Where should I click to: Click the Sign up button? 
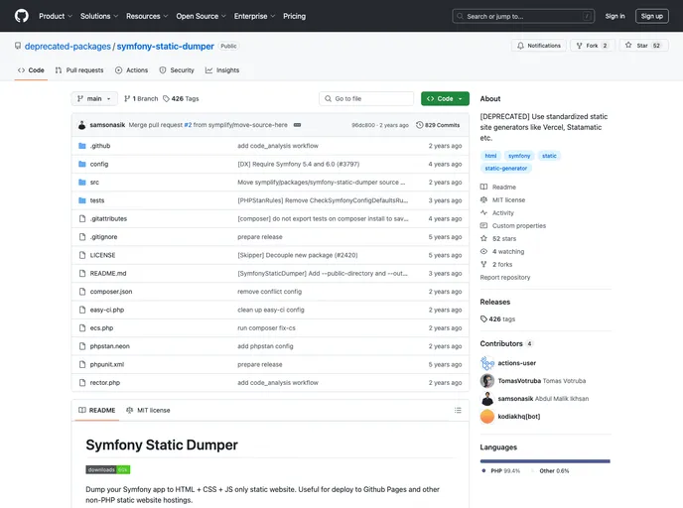(651, 16)
